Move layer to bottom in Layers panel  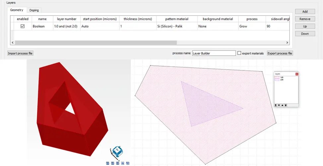pyautogui.click(x=276, y=105)
